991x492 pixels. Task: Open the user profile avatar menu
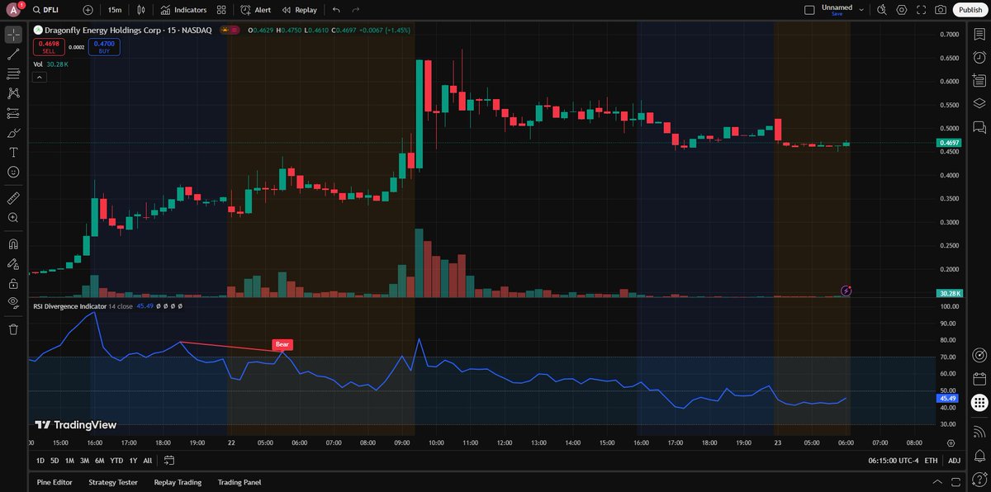coord(14,10)
